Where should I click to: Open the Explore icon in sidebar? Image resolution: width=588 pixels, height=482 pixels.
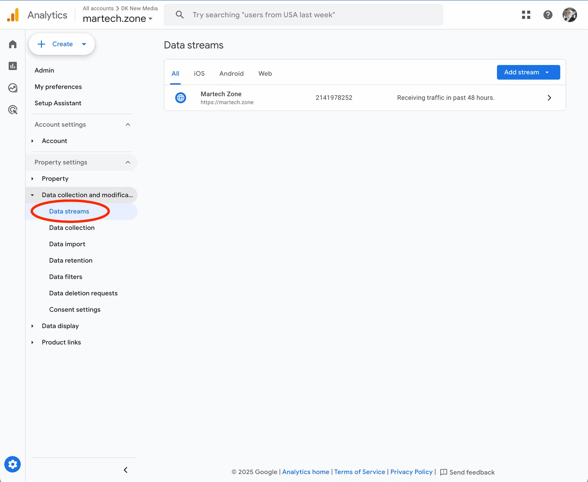click(x=13, y=88)
